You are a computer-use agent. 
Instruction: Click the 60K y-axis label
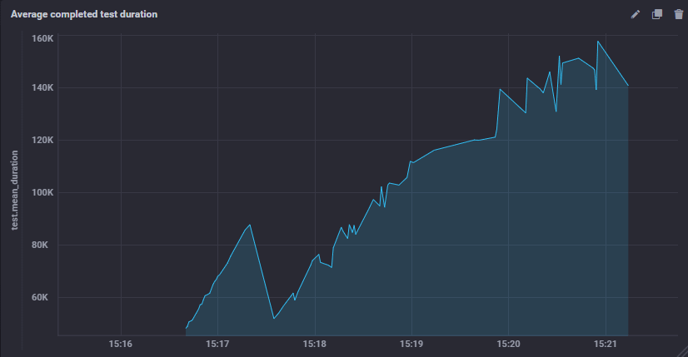(x=40, y=297)
